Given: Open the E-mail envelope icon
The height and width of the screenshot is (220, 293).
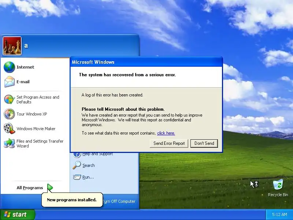Looking at the screenshot, I should (10, 81).
